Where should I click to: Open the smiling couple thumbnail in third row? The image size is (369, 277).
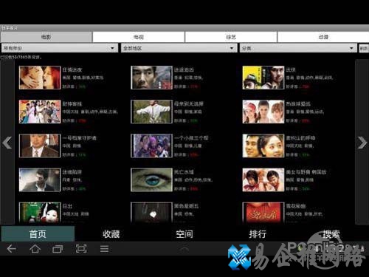(x=263, y=146)
